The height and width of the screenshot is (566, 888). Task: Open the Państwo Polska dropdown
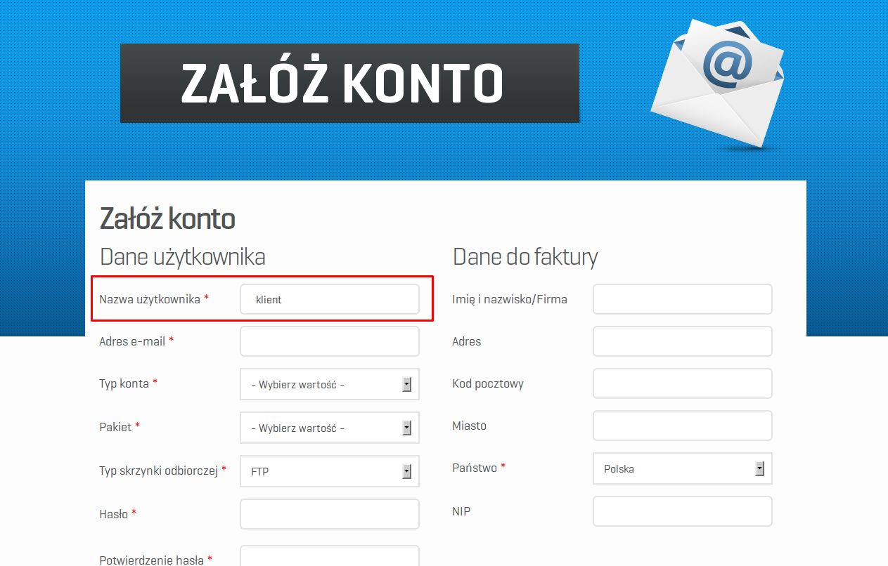(x=683, y=468)
